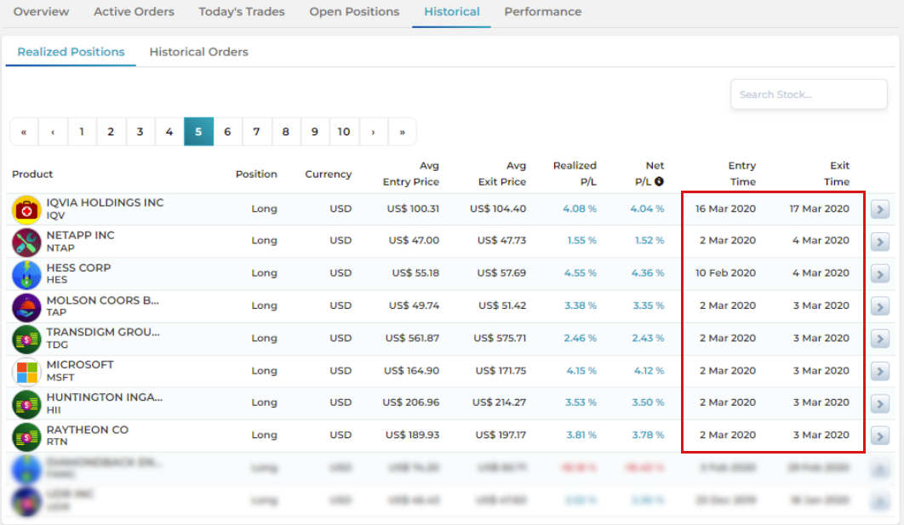Click the Molson Coors stock icon
The height and width of the screenshot is (525, 904).
pos(26,306)
